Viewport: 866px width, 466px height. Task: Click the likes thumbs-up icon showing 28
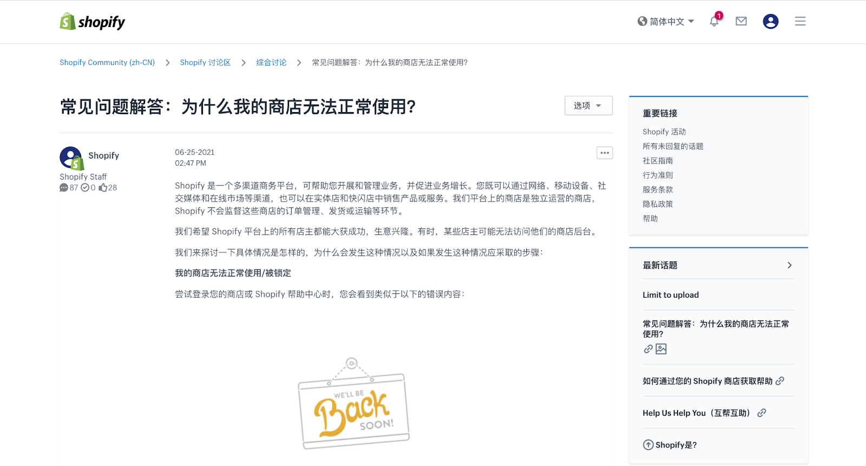coord(103,188)
